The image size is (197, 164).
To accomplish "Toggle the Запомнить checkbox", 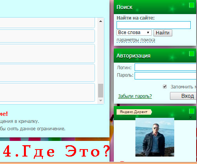I will [165, 87].
